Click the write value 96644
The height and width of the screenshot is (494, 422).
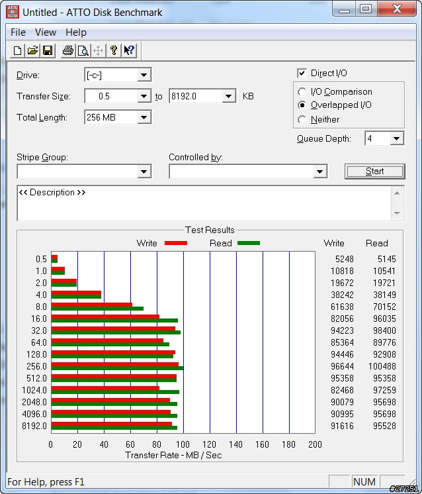(x=342, y=366)
